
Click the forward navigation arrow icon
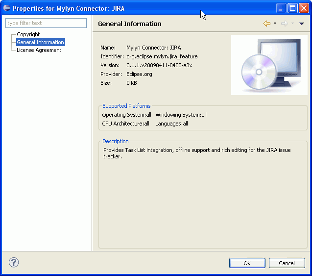coord(285,24)
